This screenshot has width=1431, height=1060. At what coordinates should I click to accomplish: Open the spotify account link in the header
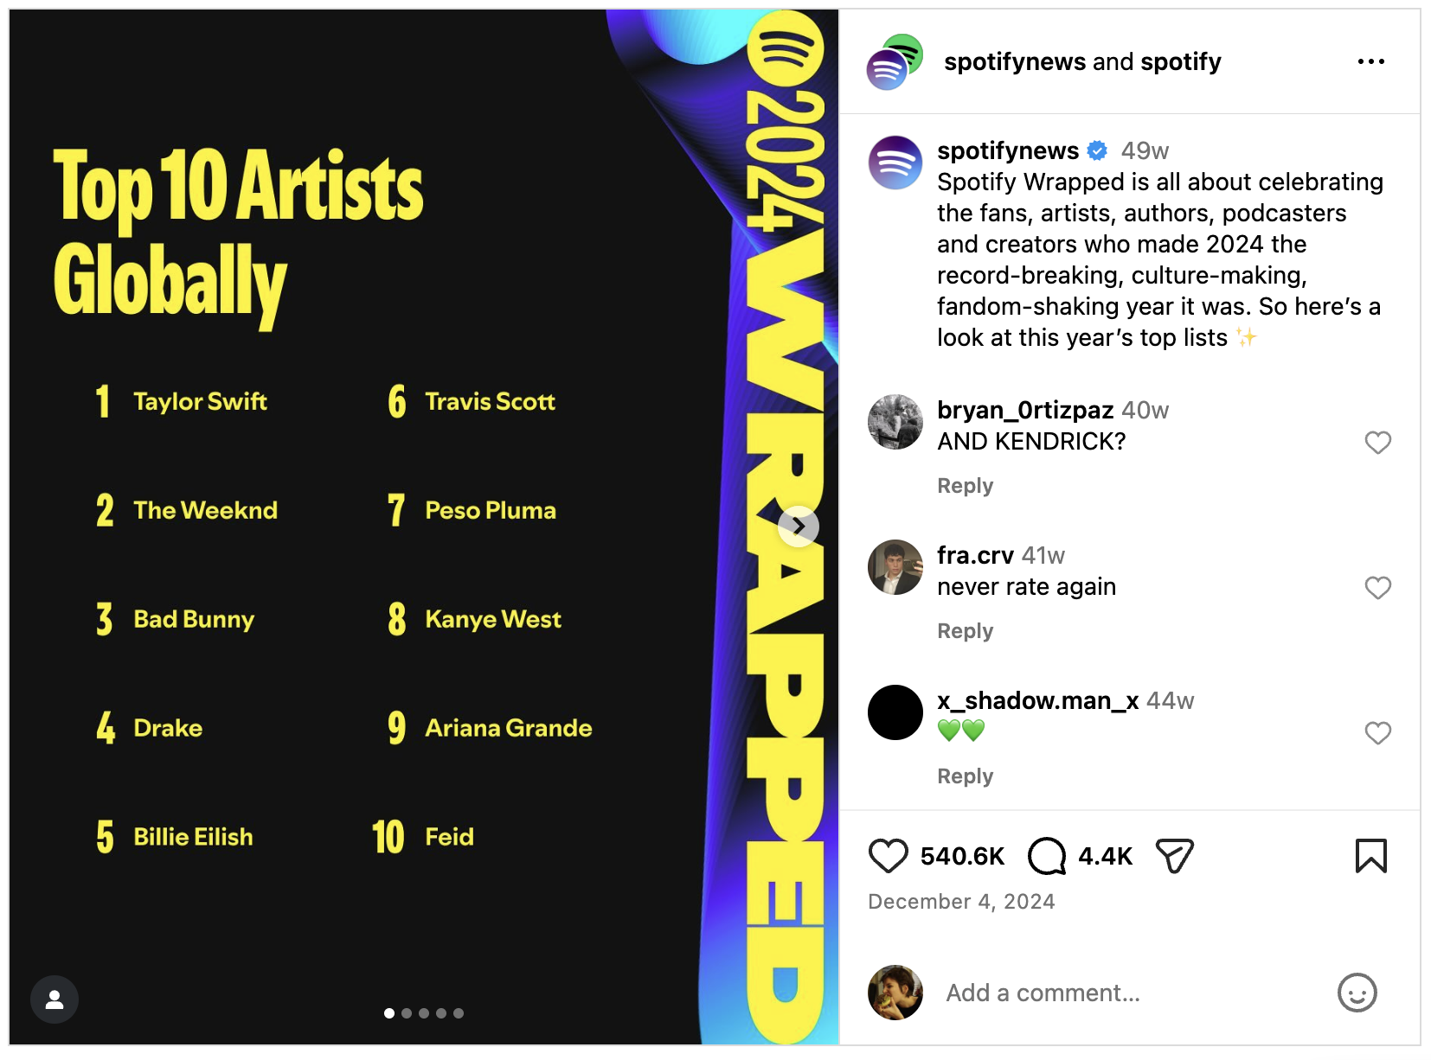pos(1182,61)
